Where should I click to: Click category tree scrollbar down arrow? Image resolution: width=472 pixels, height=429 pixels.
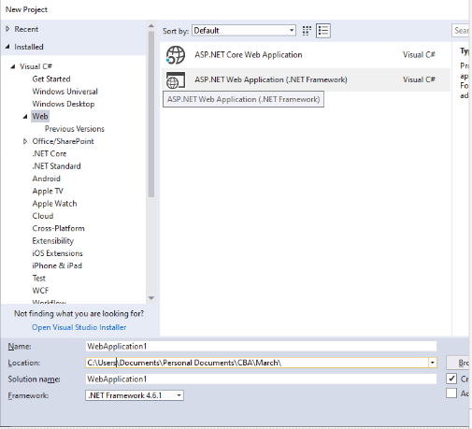(151, 298)
